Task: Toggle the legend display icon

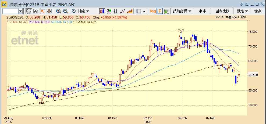Action: (x=160, y=11)
